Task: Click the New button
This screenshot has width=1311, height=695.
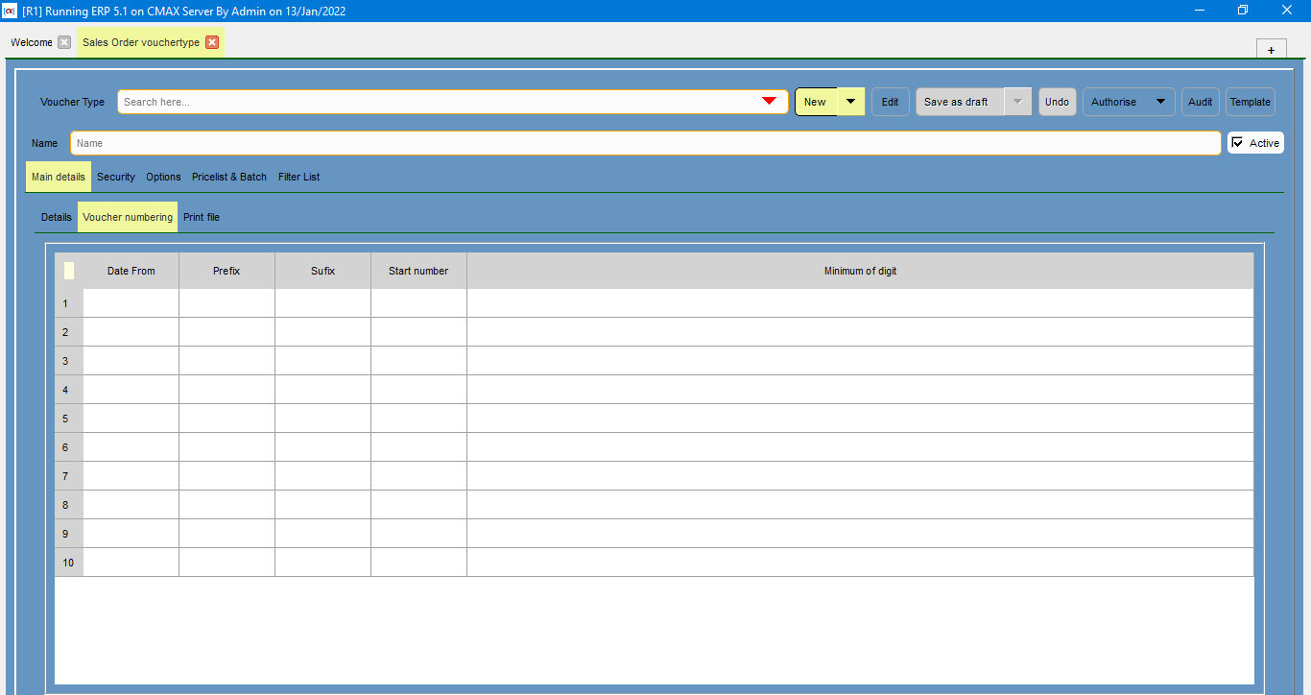Action: point(816,102)
